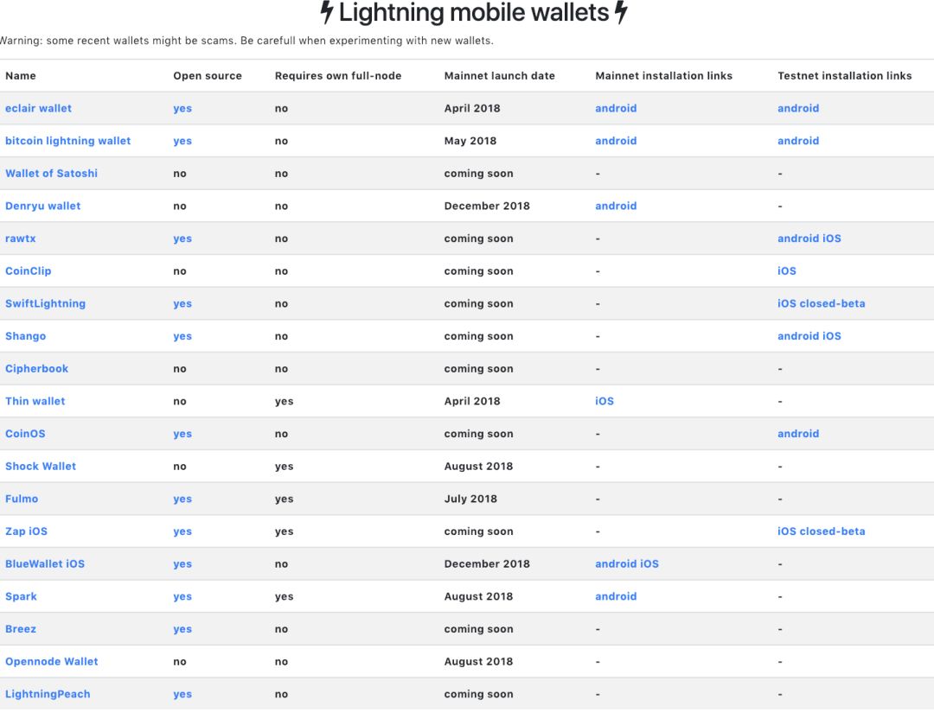Screen dimensions: 934x725
Task: Open SwiftLightning open source 'yes' link
Action: [182, 303]
